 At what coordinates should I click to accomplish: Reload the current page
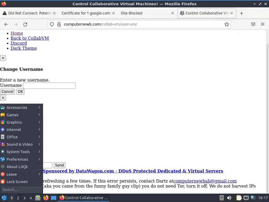[25, 24]
